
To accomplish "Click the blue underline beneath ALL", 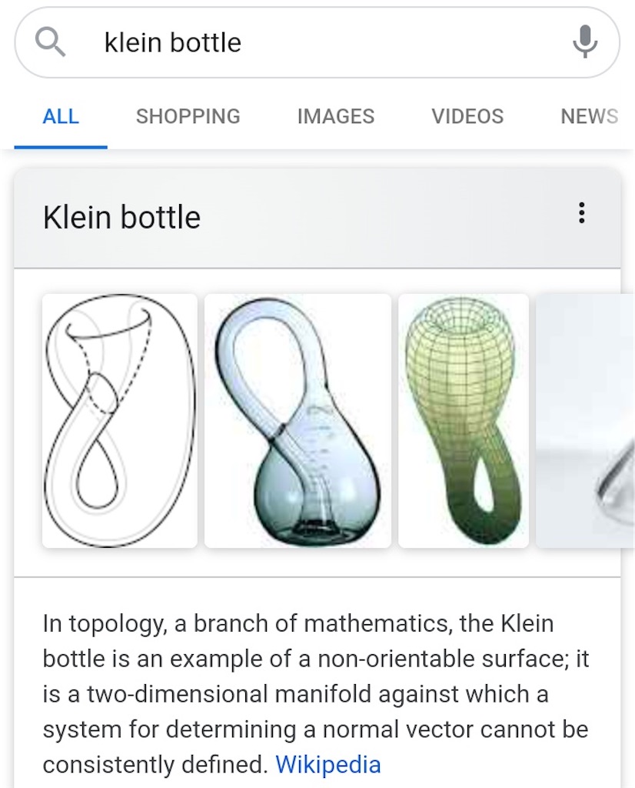I will click(61, 147).
